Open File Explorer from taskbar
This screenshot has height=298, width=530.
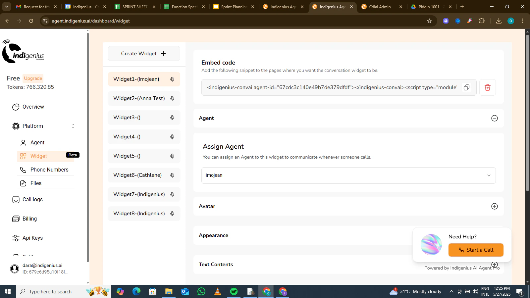(169, 291)
